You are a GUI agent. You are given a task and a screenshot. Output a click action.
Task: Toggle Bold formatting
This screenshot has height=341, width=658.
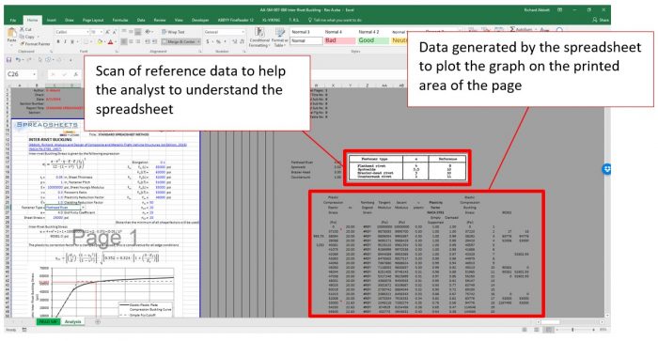58,42
